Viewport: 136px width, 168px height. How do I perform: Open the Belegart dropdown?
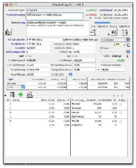115,52
